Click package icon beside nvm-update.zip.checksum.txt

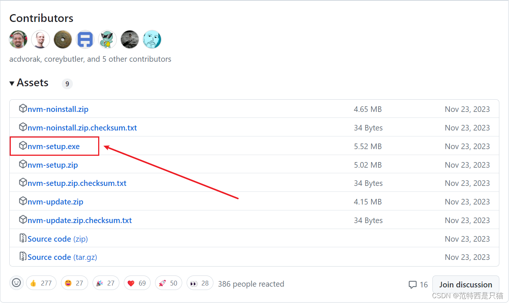(x=23, y=220)
